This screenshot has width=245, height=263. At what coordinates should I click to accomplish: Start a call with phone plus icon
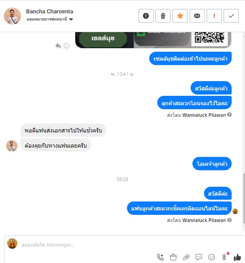[160, 257]
